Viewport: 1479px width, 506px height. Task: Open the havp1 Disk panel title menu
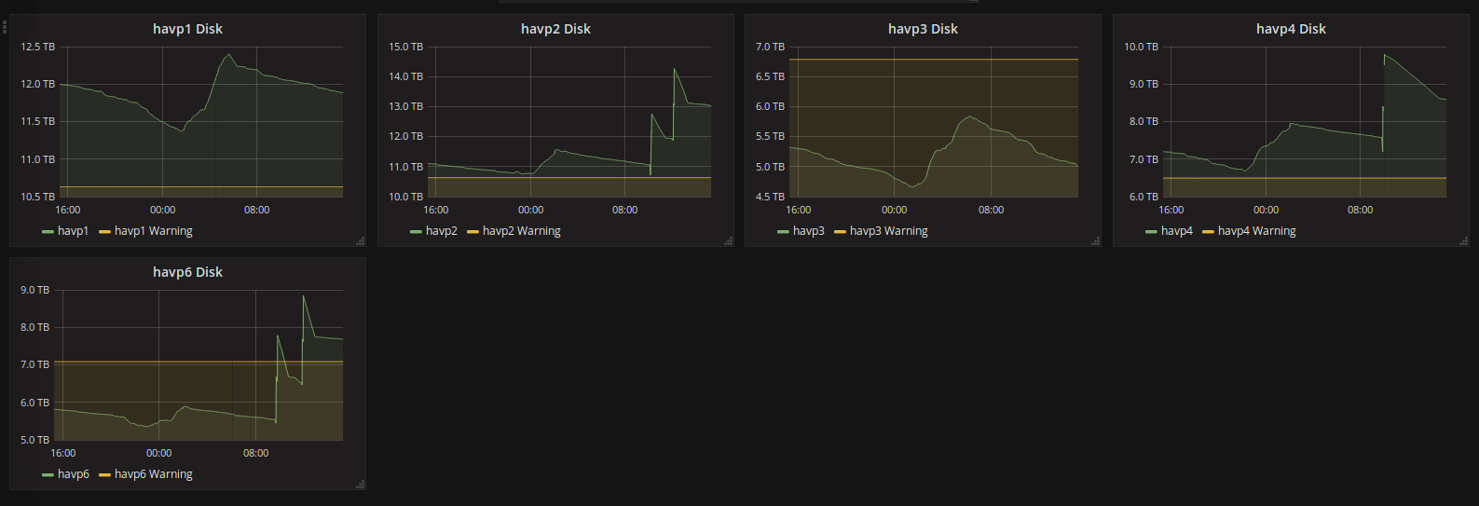[x=187, y=29]
